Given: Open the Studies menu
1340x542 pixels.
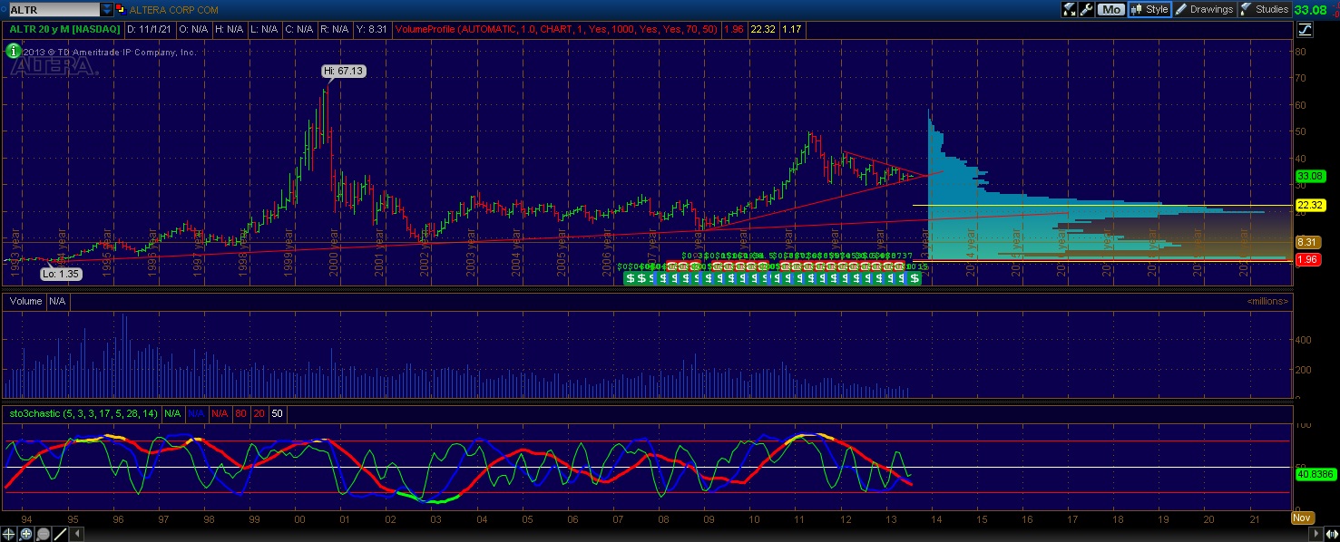Looking at the screenshot, I should coord(1265,9).
